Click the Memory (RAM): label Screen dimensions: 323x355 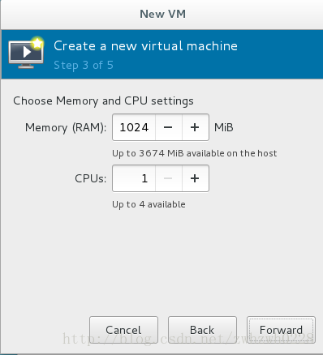tap(66, 127)
